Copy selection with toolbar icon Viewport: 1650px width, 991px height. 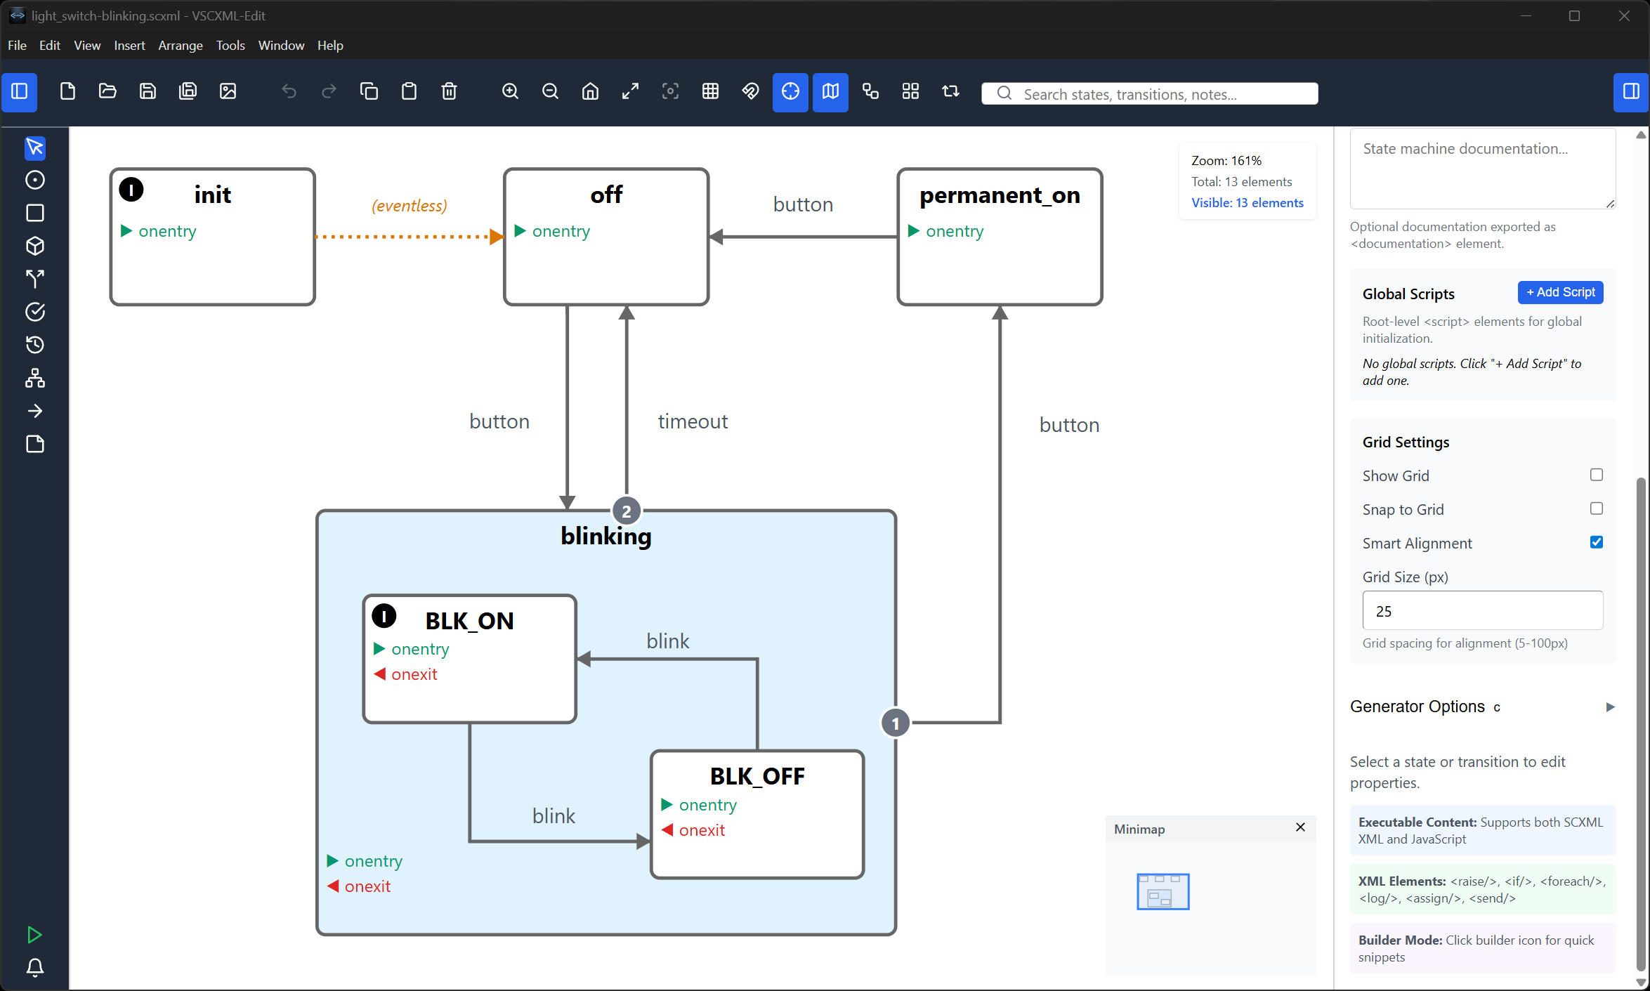click(x=369, y=92)
